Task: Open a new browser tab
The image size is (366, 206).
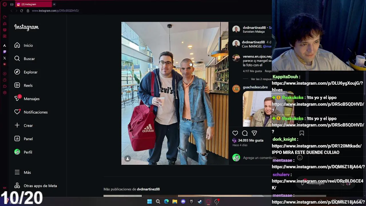Action: pyautogui.click(x=54, y=4)
